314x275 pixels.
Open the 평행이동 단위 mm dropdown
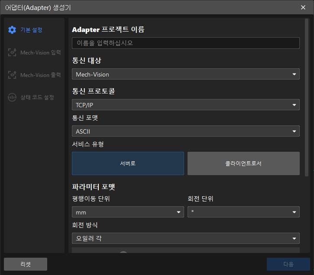click(128, 212)
